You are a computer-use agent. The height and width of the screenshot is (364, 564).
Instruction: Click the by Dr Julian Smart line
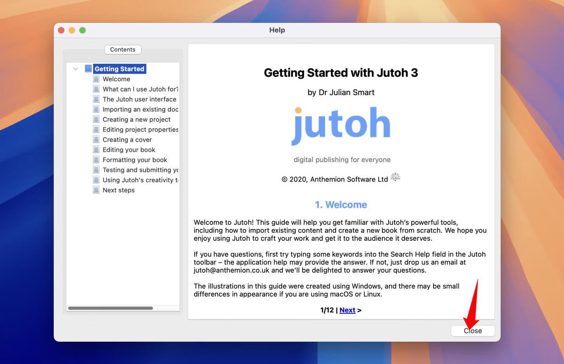341,92
